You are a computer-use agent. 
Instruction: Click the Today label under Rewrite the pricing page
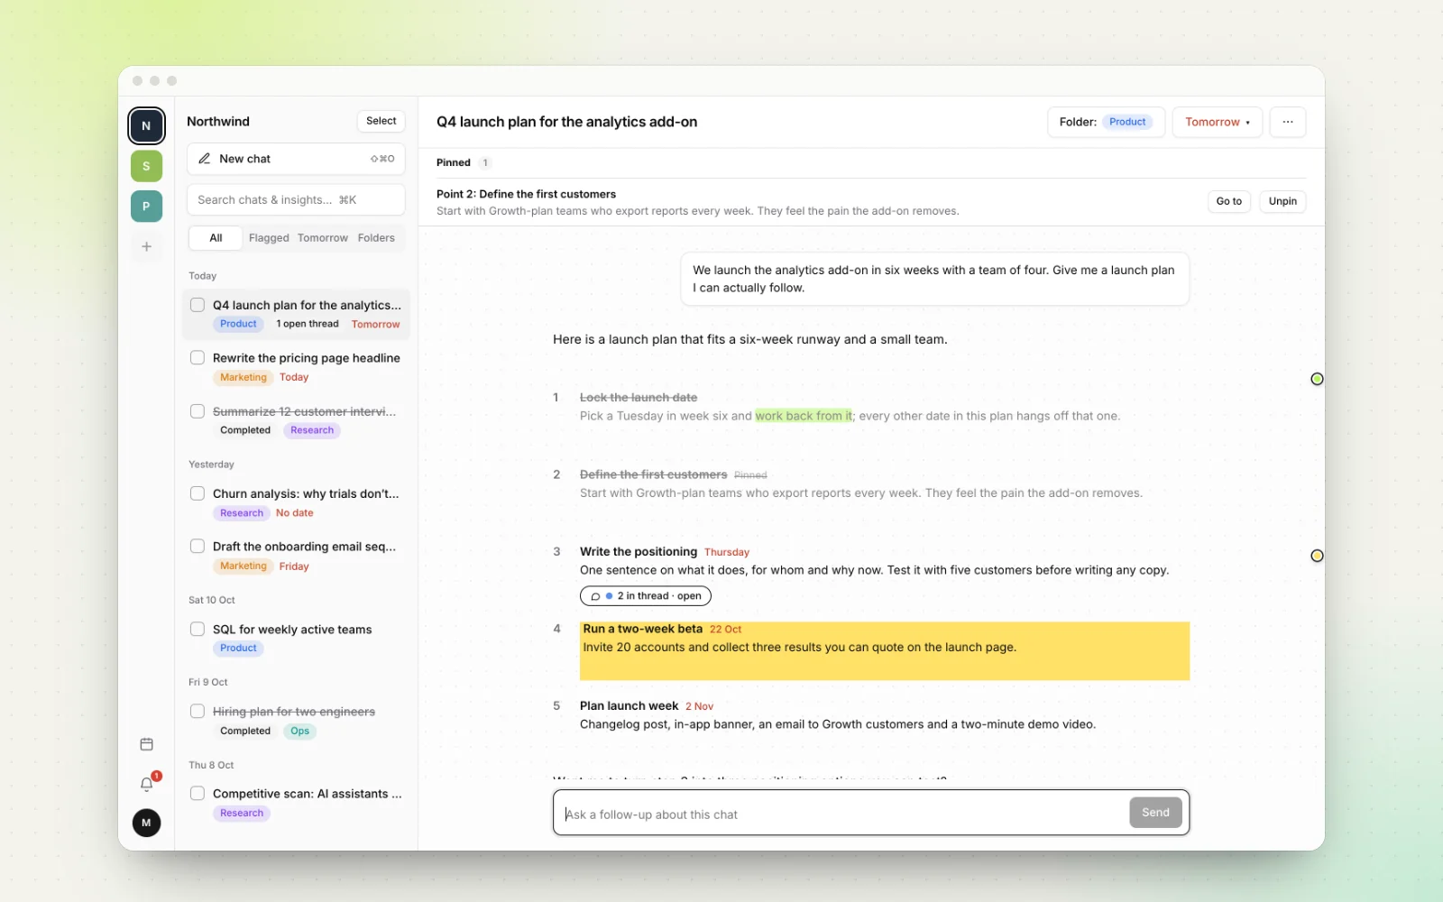pyautogui.click(x=294, y=377)
